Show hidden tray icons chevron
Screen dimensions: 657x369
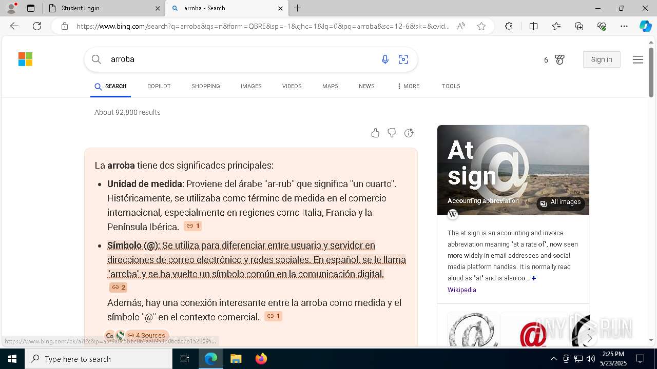(x=553, y=359)
